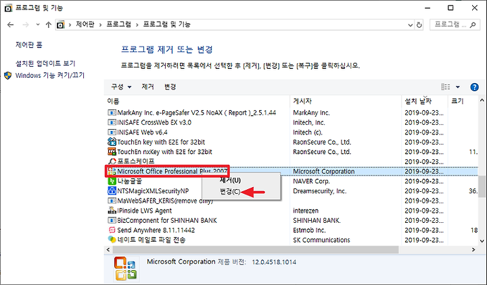Sort by 크기 column header
The image size is (487, 285).
tap(457, 101)
